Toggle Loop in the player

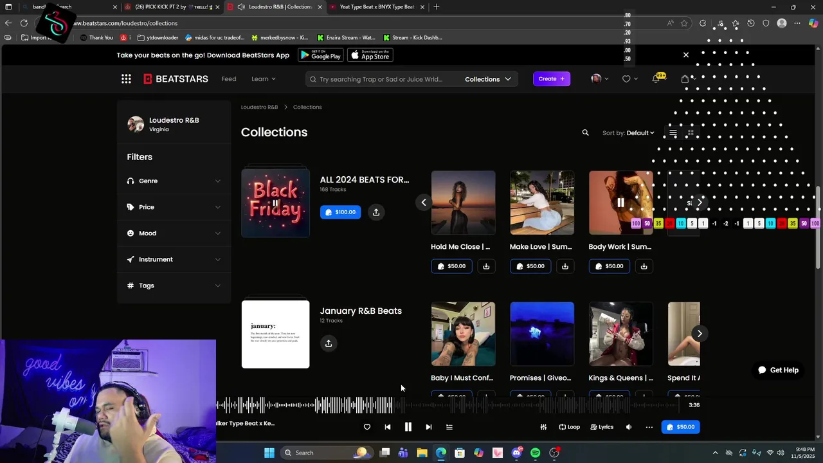pos(569,427)
